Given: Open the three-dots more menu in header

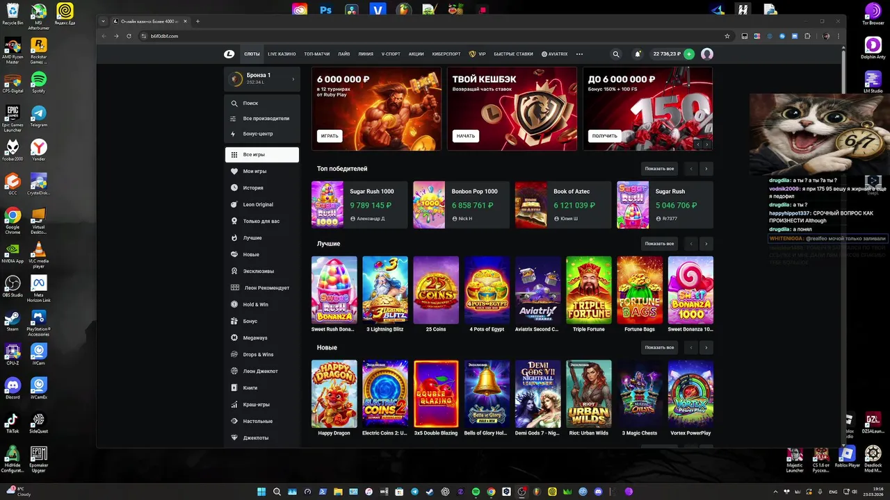Looking at the screenshot, I should (579, 54).
